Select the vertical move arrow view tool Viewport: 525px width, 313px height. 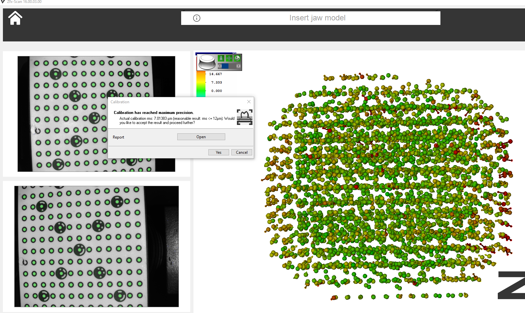[221, 58]
